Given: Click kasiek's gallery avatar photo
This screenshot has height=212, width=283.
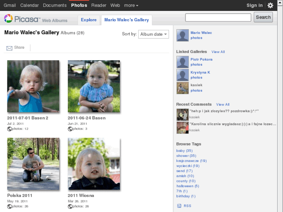Looking at the screenshot, I should (x=183, y=88).
